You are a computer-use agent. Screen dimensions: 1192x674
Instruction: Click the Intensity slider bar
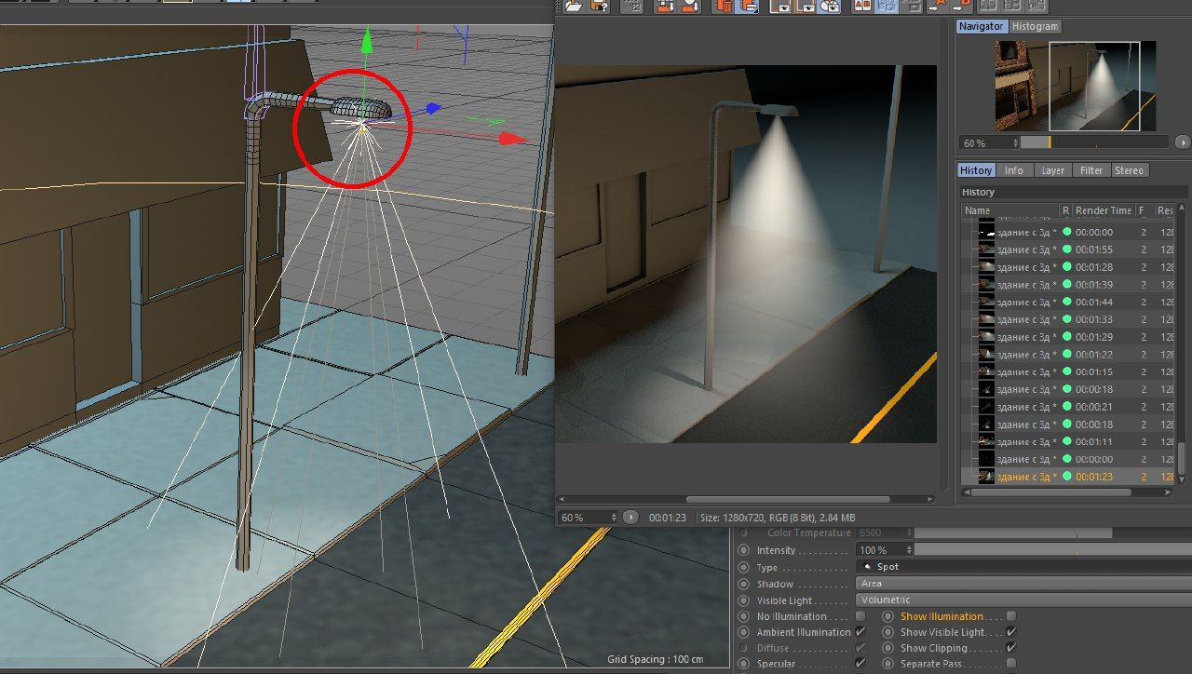click(x=1053, y=550)
